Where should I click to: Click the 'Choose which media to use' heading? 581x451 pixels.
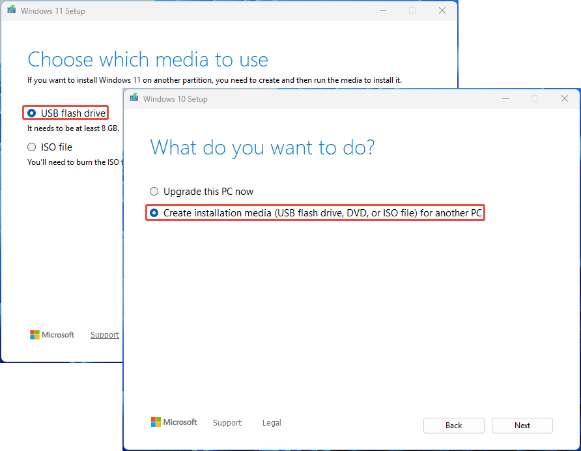pyautogui.click(x=147, y=59)
